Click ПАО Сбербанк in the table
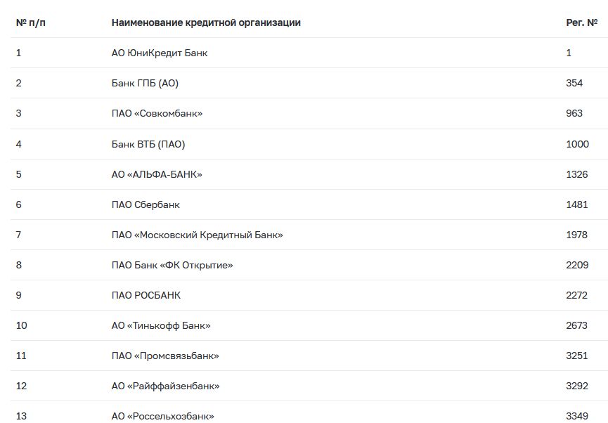608x423 pixels. (145, 204)
